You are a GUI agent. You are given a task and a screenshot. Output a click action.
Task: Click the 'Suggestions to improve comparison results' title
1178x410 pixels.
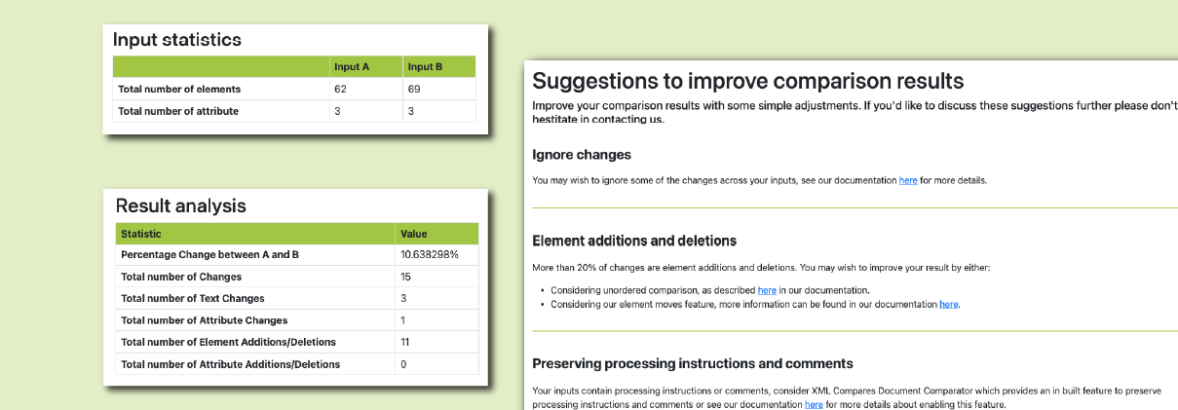[x=747, y=81]
